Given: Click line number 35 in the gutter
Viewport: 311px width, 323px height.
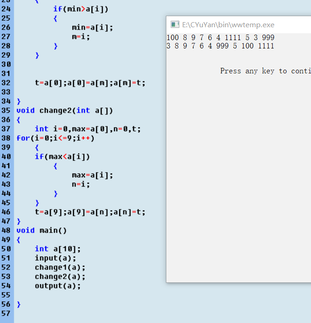Looking at the screenshot, I should coord(6,111).
